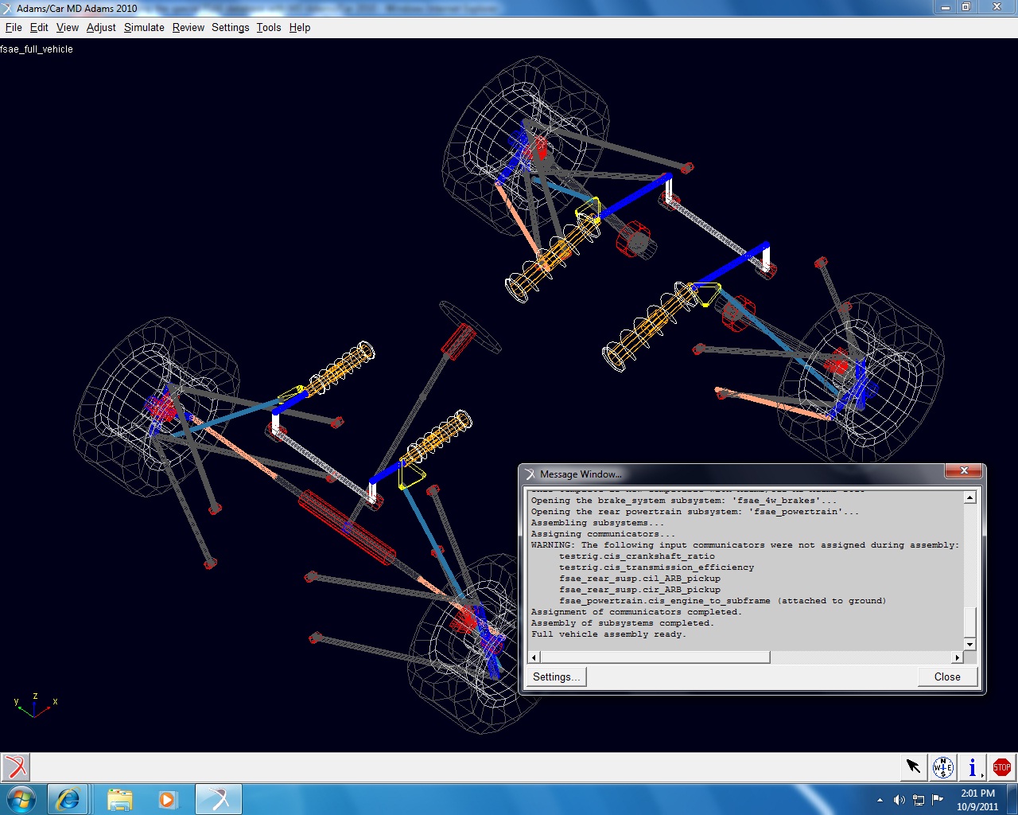Open Internet Explorer from the taskbar
The image size is (1018, 815).
[x=68, y=799]
